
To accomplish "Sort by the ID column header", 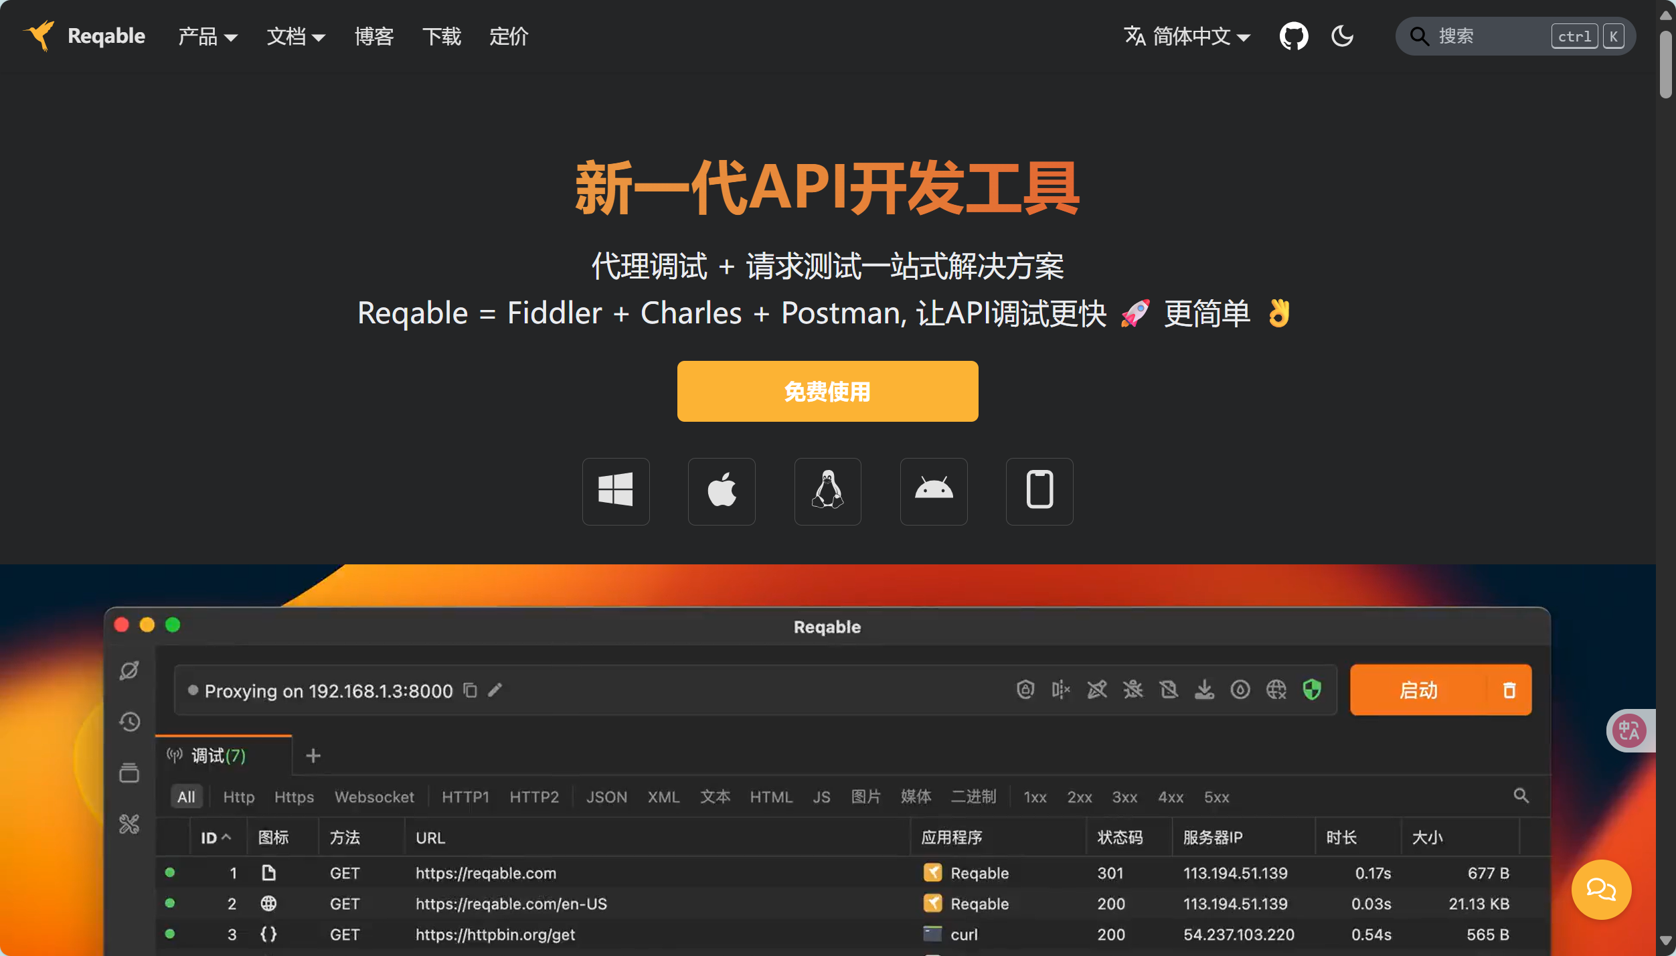I will click(216, 838).
